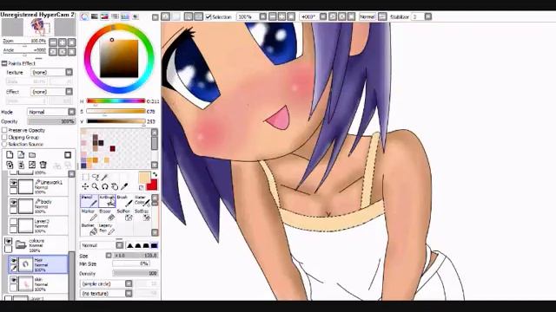Show the Layer2 layer

(x=14, y=222)
